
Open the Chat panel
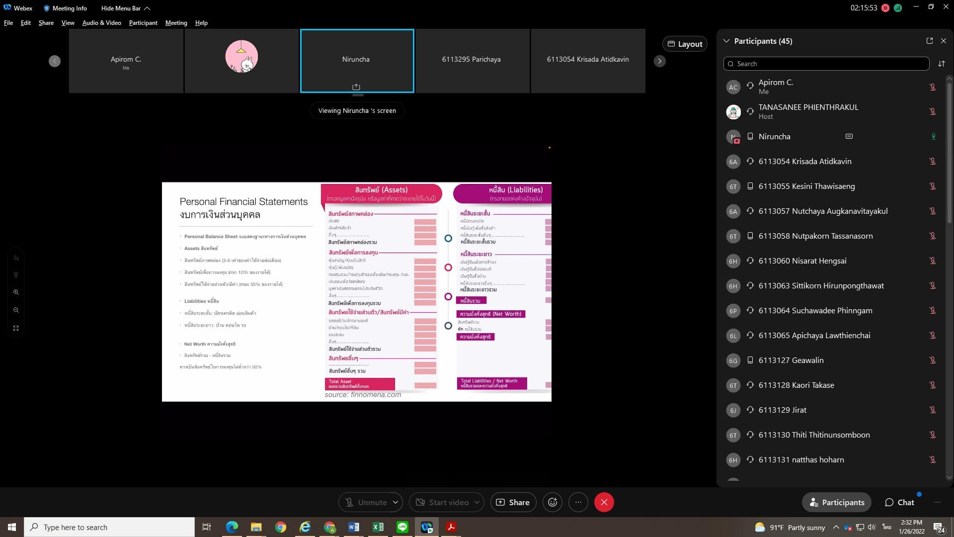point(899,502)
